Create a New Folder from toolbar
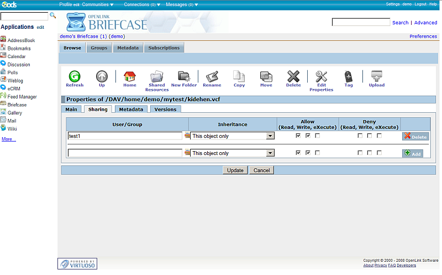The image size is (442, 275). pyautogui.click(x=184, y=77)
